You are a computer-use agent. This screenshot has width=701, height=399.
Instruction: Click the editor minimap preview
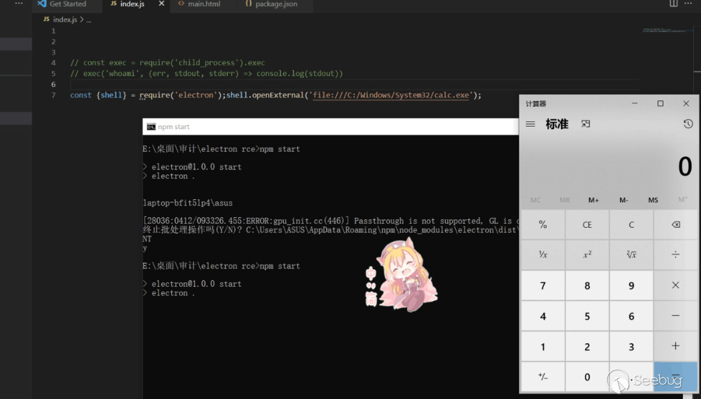[659, 30]
